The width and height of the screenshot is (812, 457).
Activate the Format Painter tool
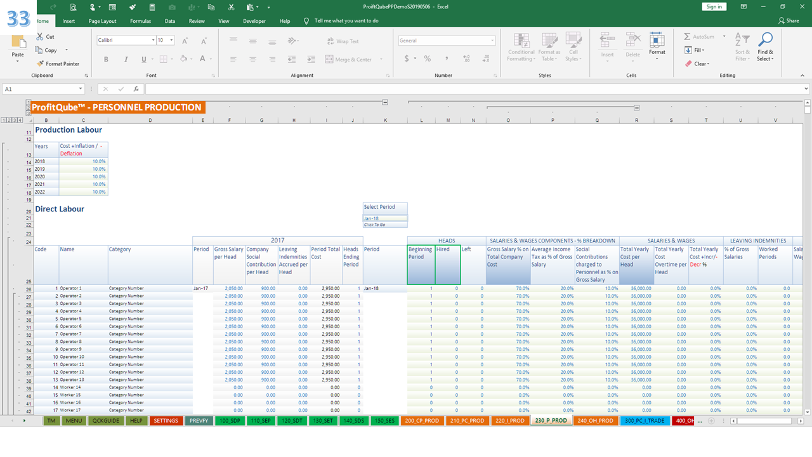58,63
